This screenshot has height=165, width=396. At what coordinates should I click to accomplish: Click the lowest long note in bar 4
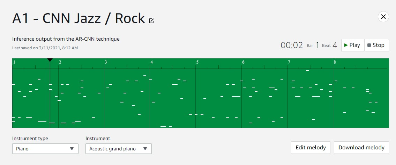pyautogui.click(x=163, y=126)
